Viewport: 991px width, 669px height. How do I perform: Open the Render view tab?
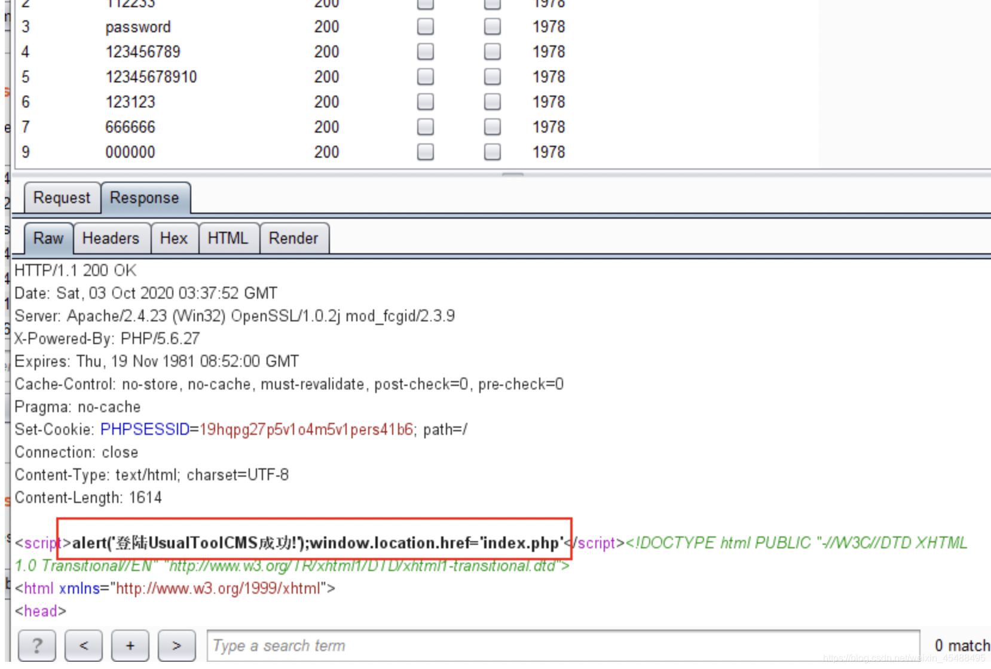(293, 238)
